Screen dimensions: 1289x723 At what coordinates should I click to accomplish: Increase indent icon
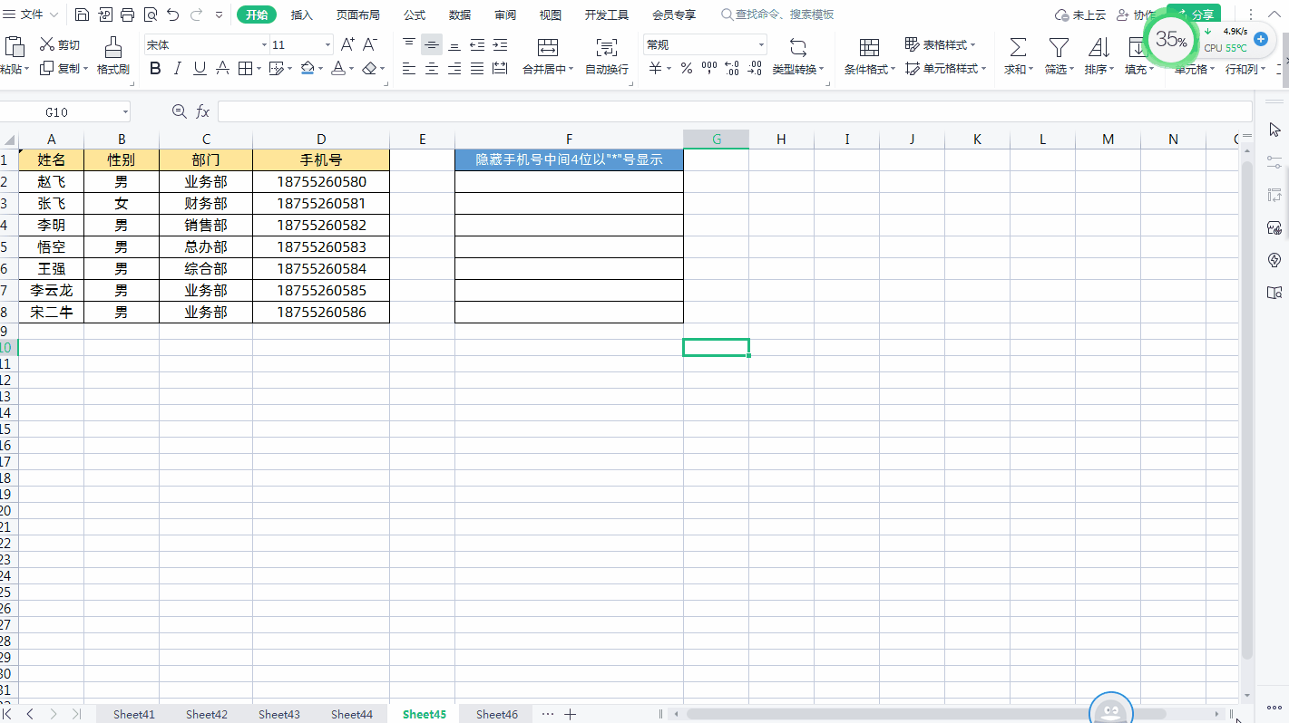(x=500, y=44)
